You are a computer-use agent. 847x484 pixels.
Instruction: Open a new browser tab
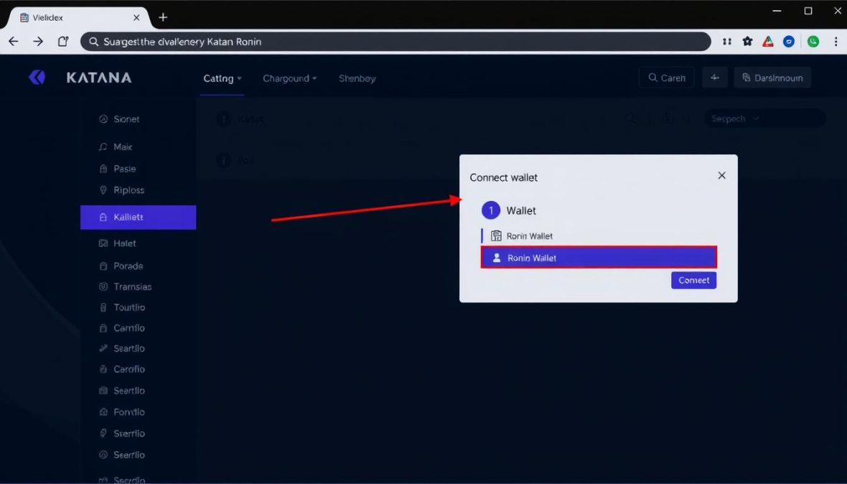(163, 17)
